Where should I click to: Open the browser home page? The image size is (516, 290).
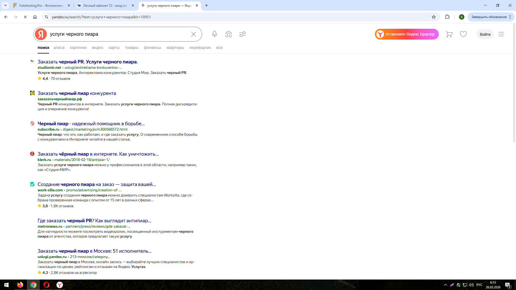pyautogui.click(x=35, y=17)
